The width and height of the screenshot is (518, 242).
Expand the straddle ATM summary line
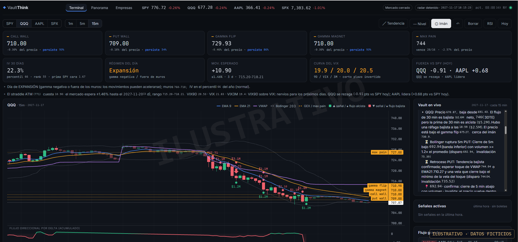[227, 94]
